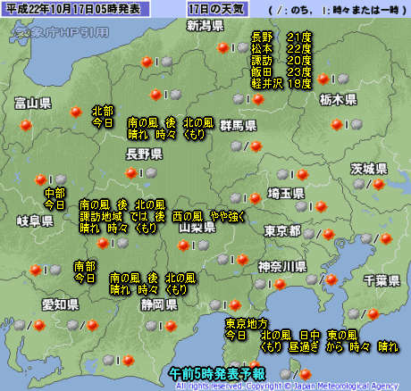
Task: Click the sun icon right of 茨城県 label
Action: point(379,185)
